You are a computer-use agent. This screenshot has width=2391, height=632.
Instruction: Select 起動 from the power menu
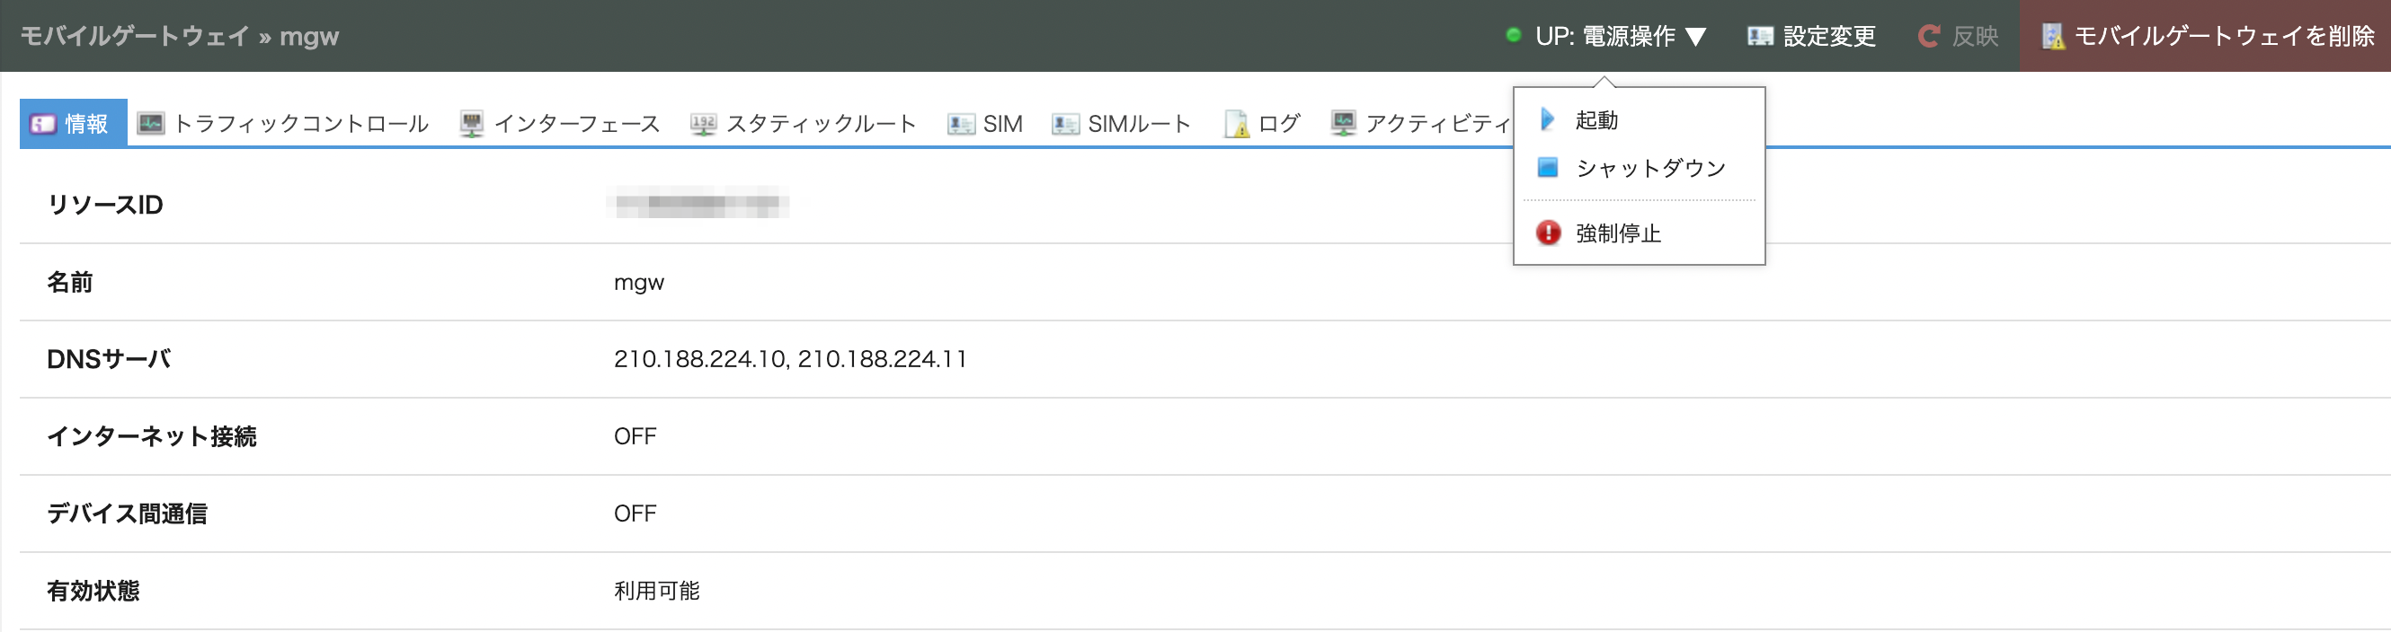tap(1596, 120)
